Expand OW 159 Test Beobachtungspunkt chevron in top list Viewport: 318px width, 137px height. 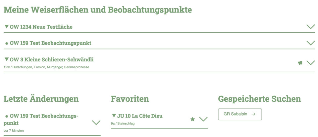point(310,43)
